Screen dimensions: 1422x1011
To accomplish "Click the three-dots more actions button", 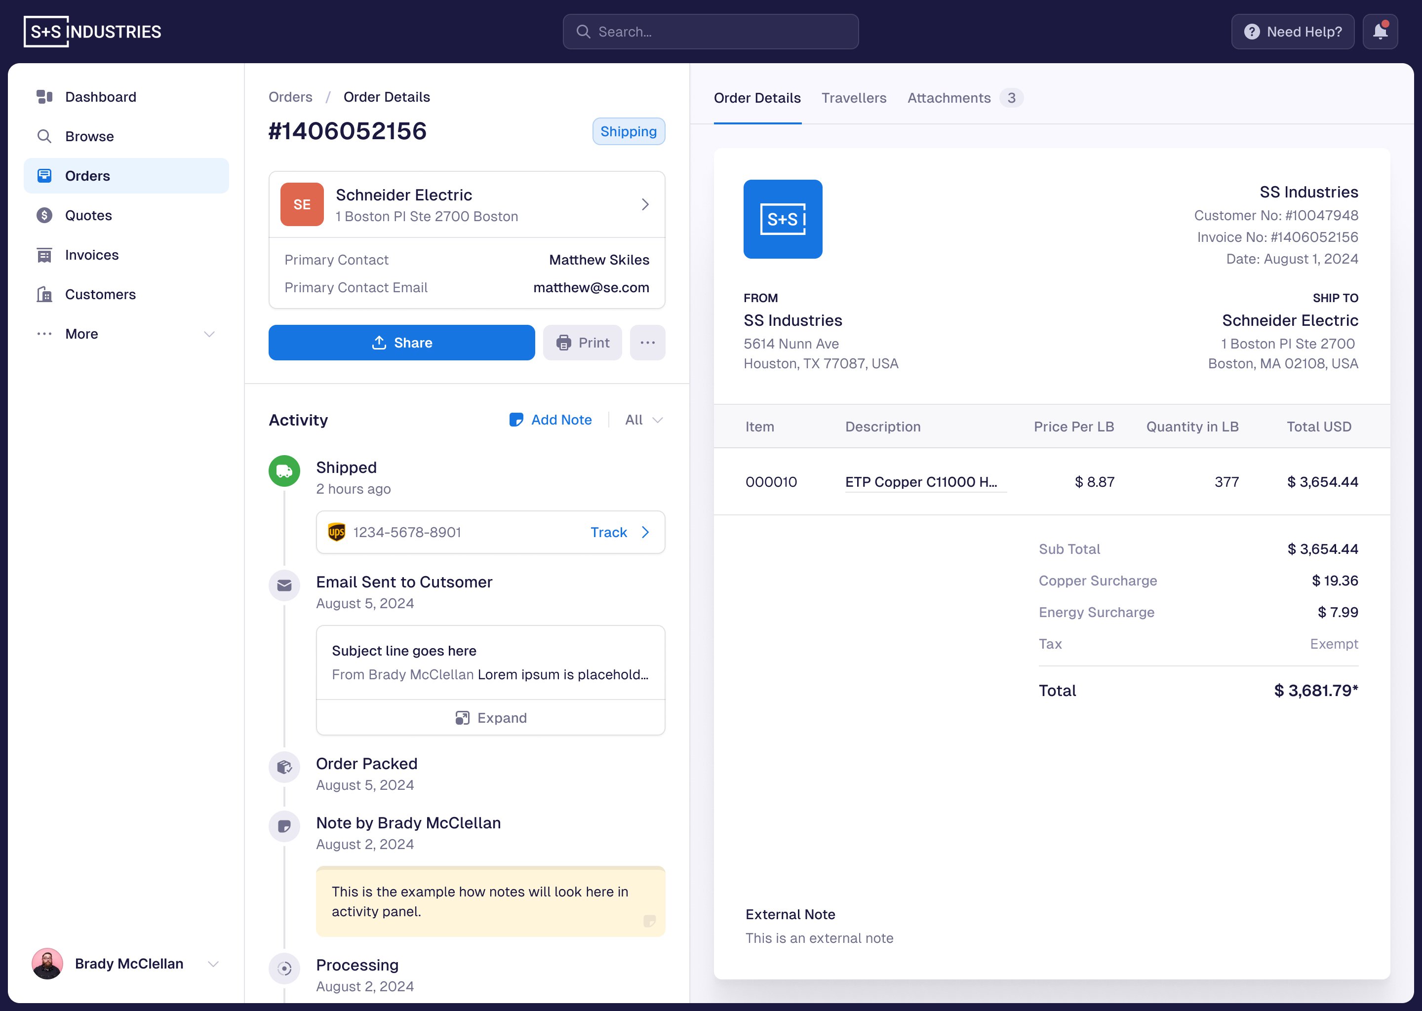I will tap(647, 343).
